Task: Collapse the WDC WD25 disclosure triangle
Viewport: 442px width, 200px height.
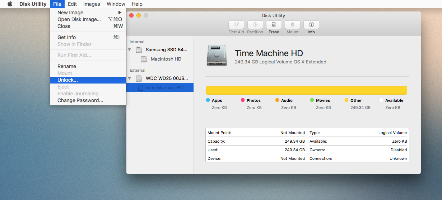Action: pos(130,78)
